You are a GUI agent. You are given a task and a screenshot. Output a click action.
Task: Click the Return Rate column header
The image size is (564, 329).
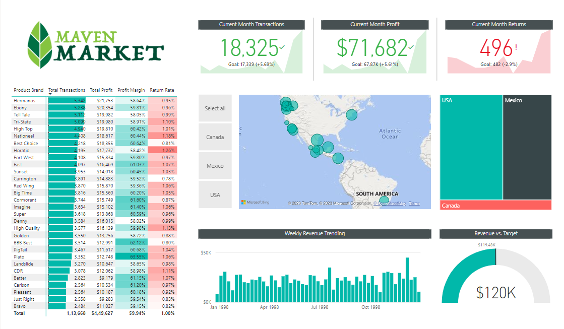click(162, 90)
